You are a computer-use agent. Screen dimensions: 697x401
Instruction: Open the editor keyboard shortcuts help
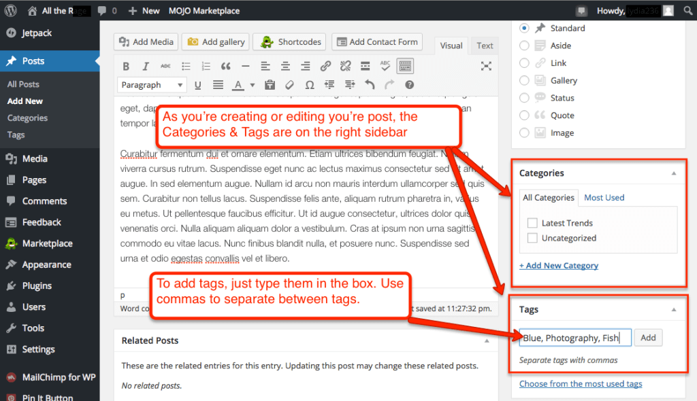coord(409,85)
